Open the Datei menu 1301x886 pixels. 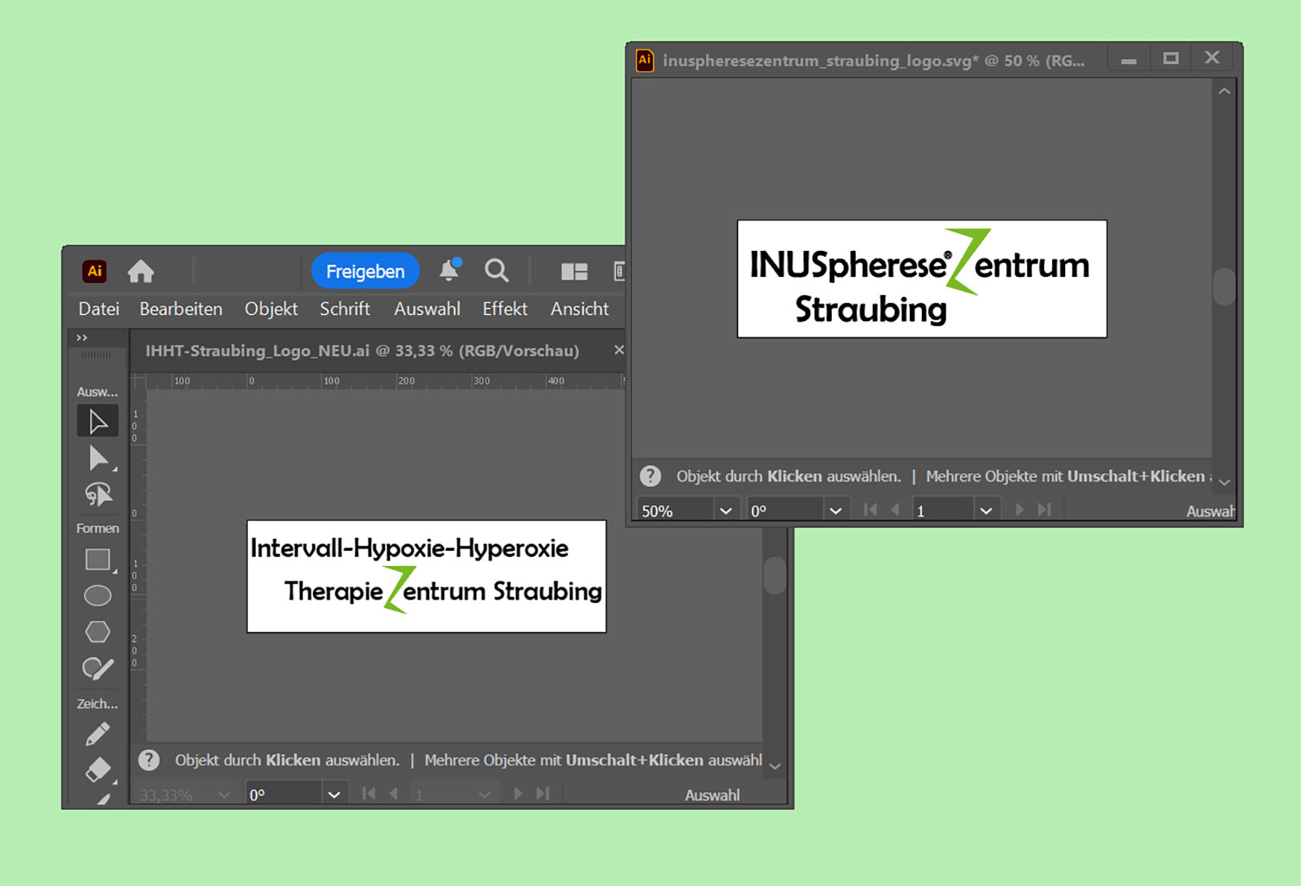tap(99, 309)
